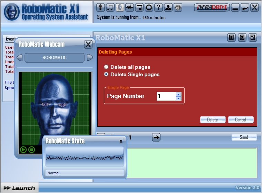Click inside the green message text area

point(192,163)
